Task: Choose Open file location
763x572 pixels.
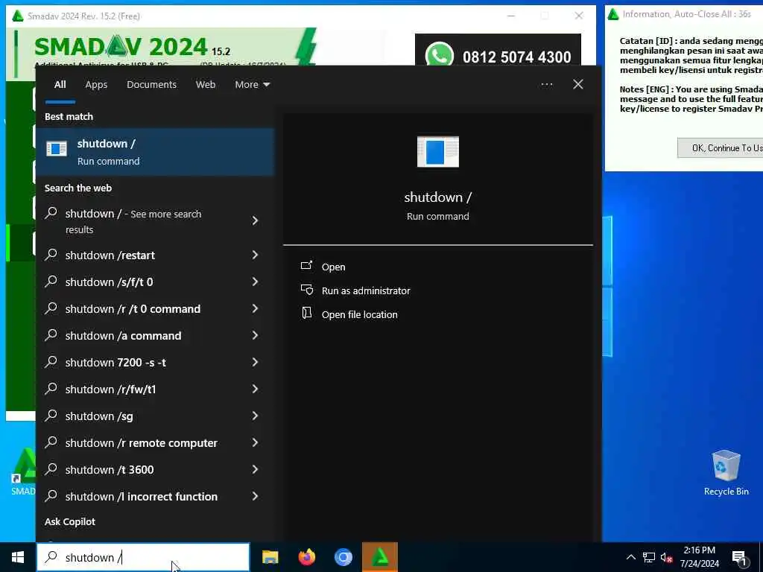Action: coord(360,315)
